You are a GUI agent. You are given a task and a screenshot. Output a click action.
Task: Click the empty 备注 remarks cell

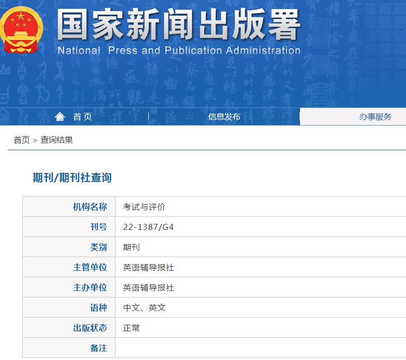[x=227, y=348]
